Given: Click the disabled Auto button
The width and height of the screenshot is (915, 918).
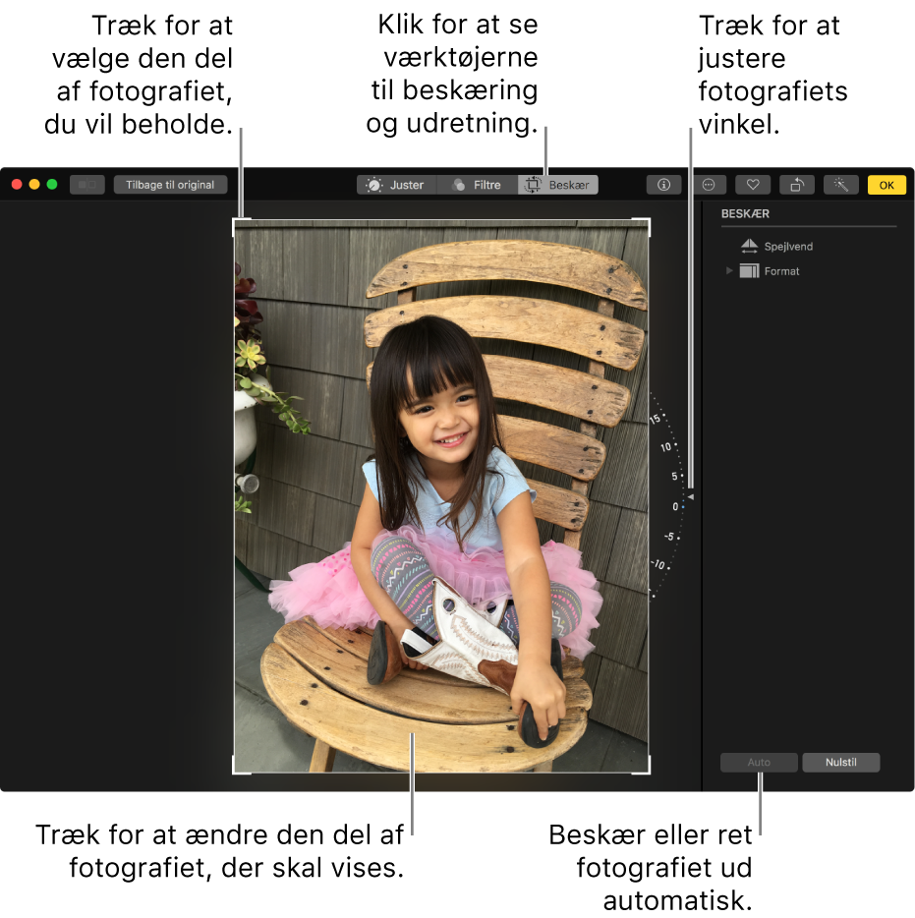Looking at the screenshot, I should 759,763.
